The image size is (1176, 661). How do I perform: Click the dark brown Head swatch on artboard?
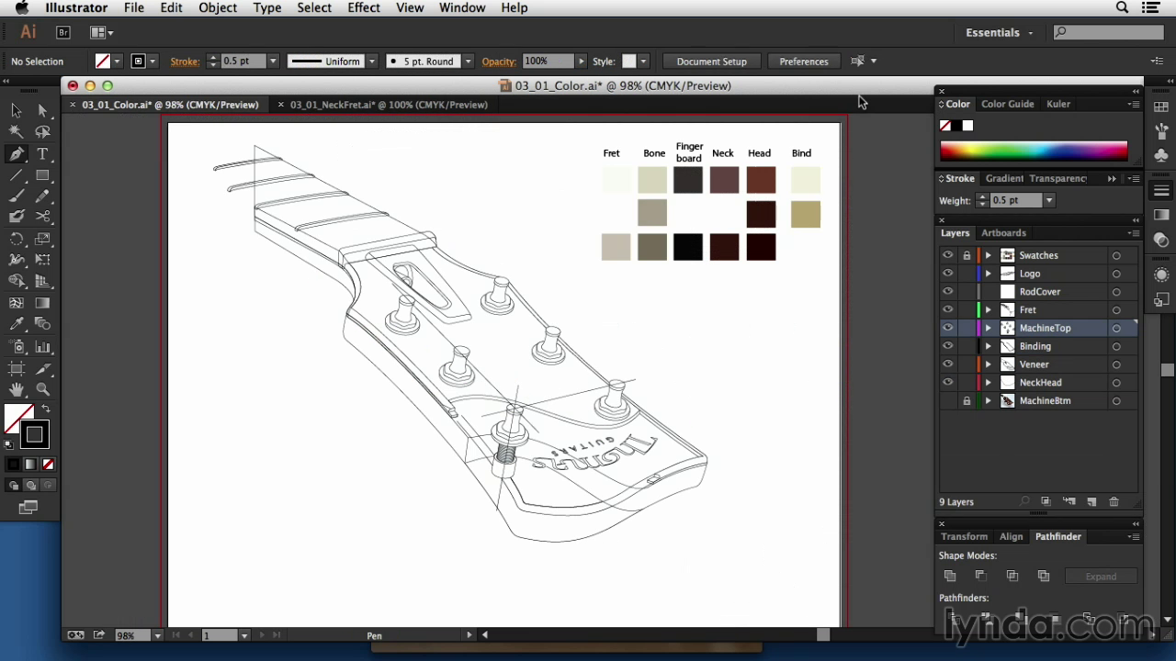(x=761, y=214)
